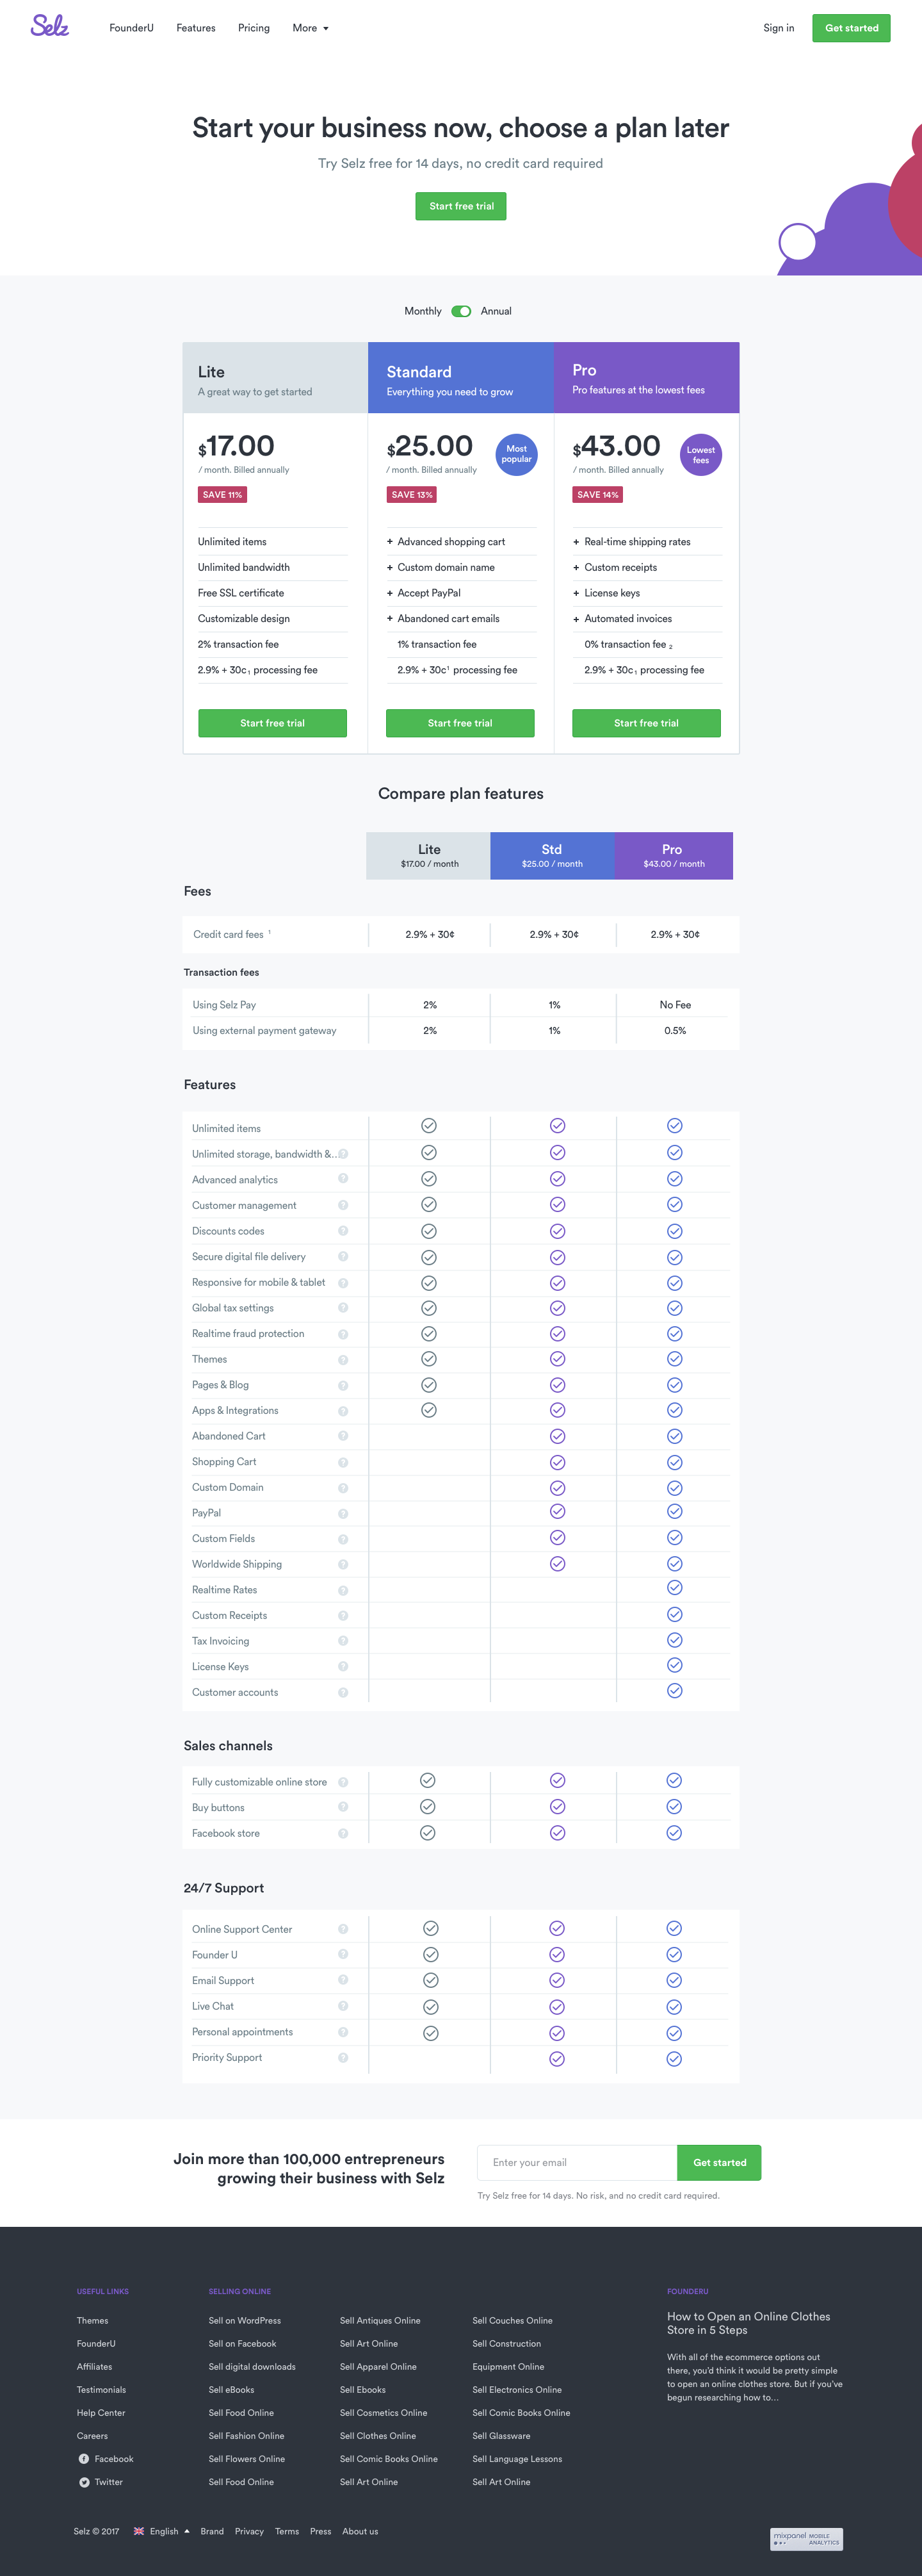Screen dimensions: 922x2576
Task: Open Help Center footer link
Action: coord(101,2412)
